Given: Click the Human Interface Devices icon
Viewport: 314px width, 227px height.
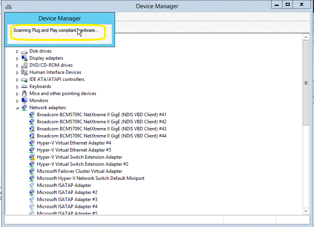Looking at the screenshot, I should 24,72.
